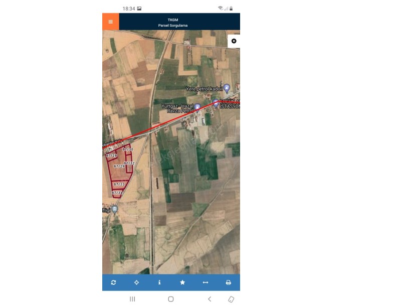Image resolution: width=409 pixels, height=307 pixels.
Task: Tap the refresh icon in bottom toolbar
Action: pos(113,282)
